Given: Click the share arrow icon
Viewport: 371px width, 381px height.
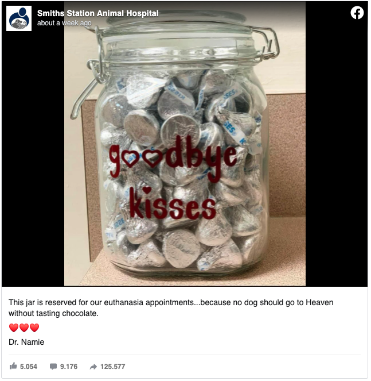Looking at the screenshot, I should [93, 367].
